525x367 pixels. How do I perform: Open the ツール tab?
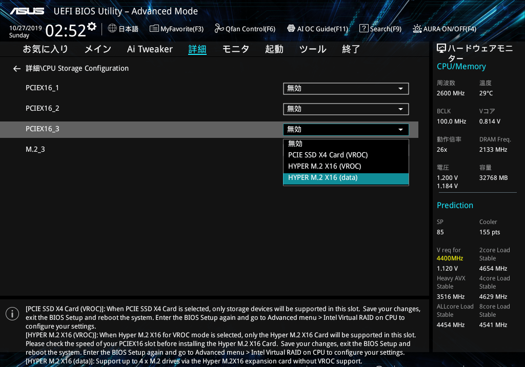point(313,49)
